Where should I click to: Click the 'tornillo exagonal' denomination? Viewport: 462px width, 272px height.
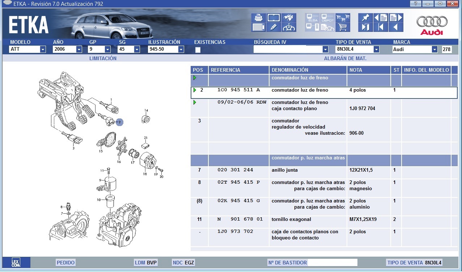pos(291,219)
